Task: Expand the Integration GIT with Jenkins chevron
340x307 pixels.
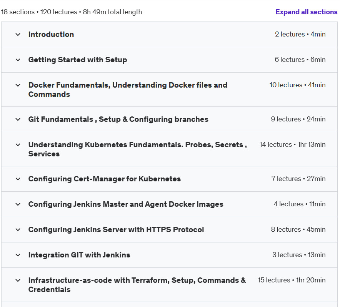Action: click(18, 255)
